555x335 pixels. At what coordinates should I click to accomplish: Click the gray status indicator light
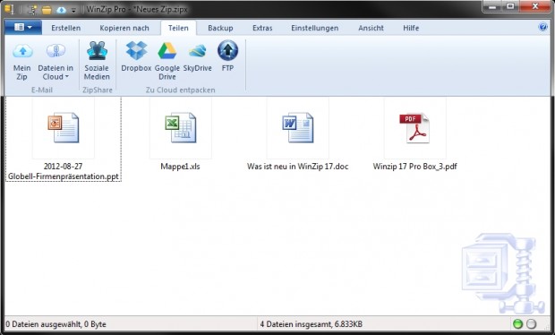click(x=532, y=323)
